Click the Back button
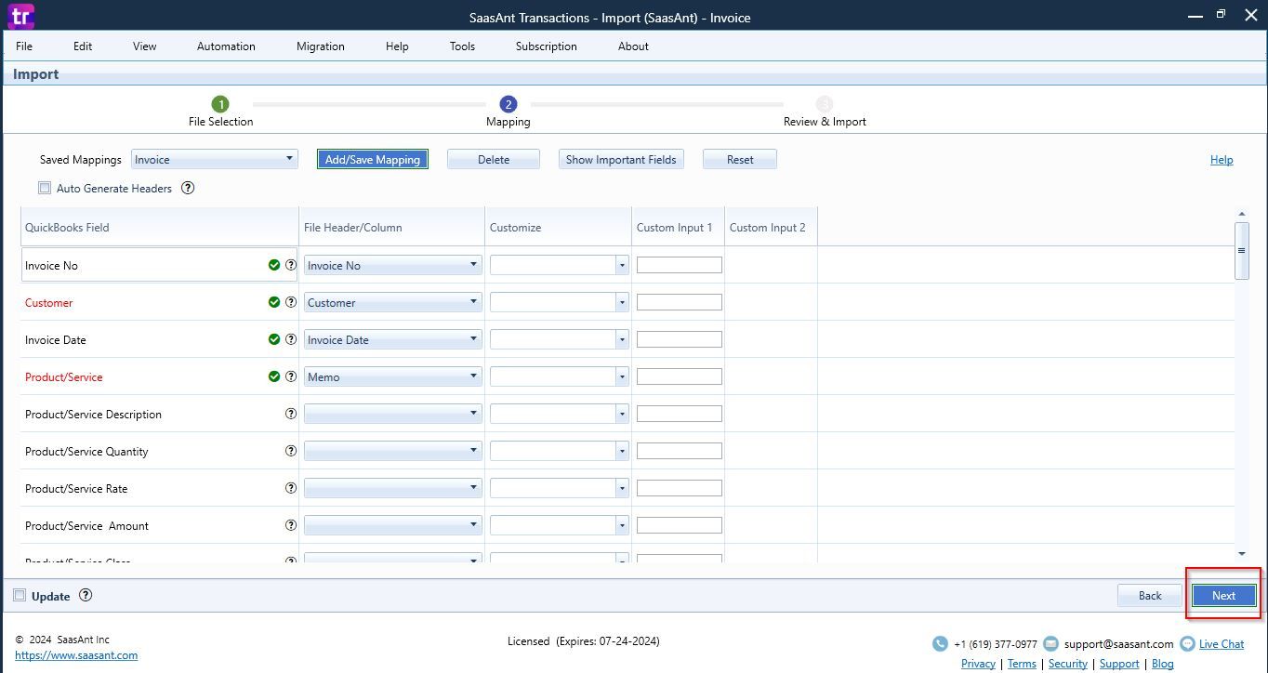The image size is (1268, 673). pyautogui.click(x=1150, y=595)
